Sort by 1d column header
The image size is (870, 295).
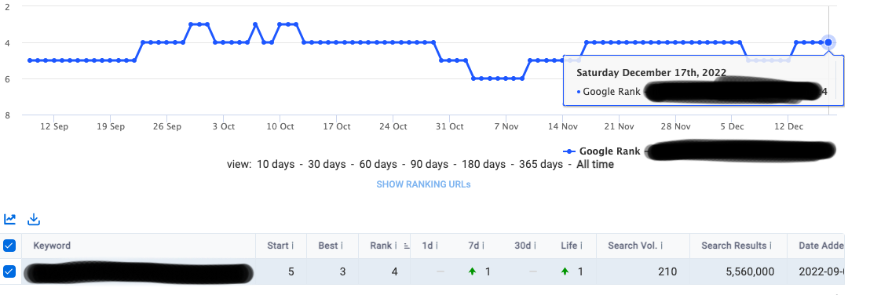[x=427, y=246]
